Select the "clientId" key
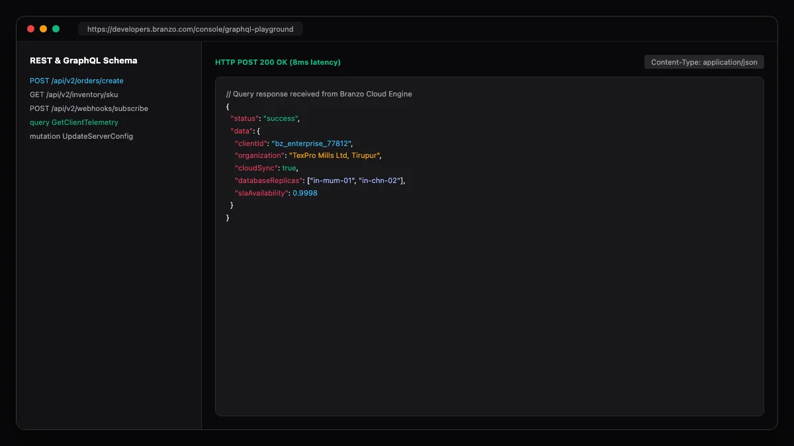 (x=251, y=143)
